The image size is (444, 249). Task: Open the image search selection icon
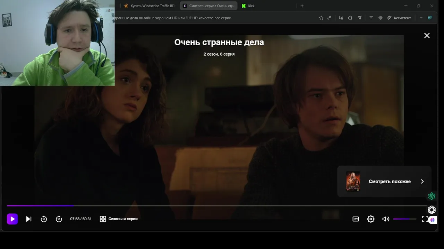[x=341, y=18]
